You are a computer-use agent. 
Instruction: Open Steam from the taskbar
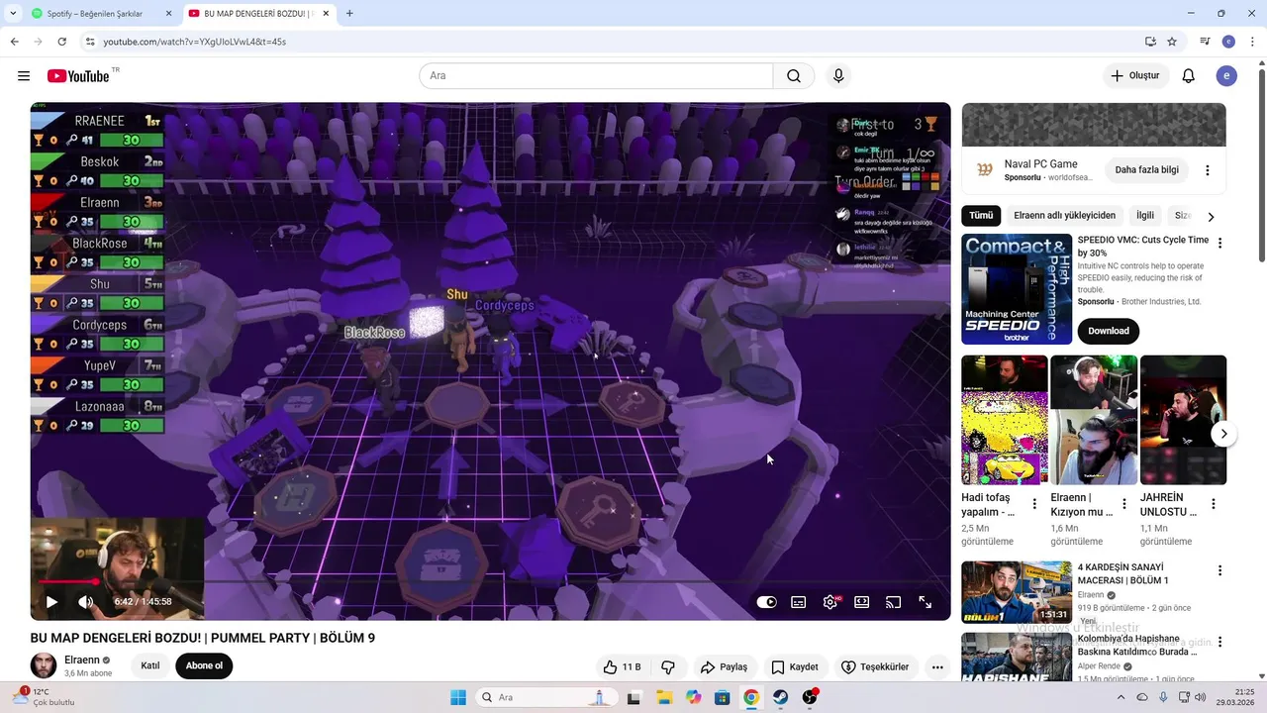pos(781,697)
